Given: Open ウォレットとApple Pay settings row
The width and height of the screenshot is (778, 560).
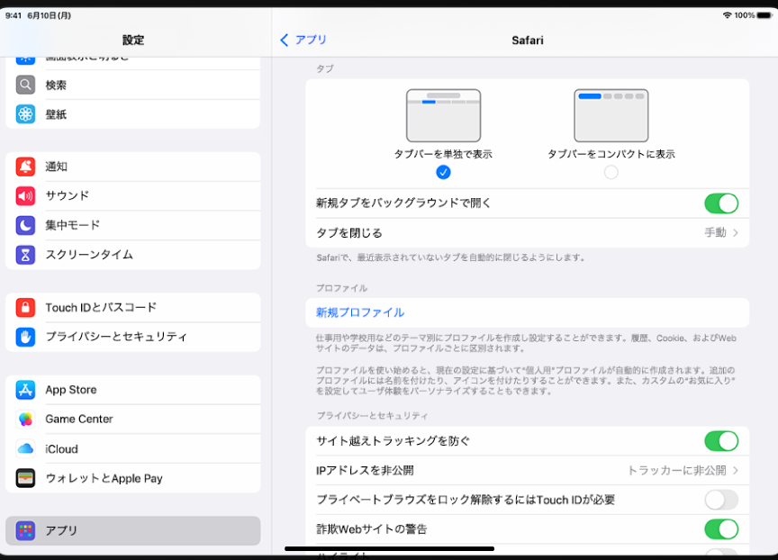Looking at the screenshot, I should (x=133, y=478).
